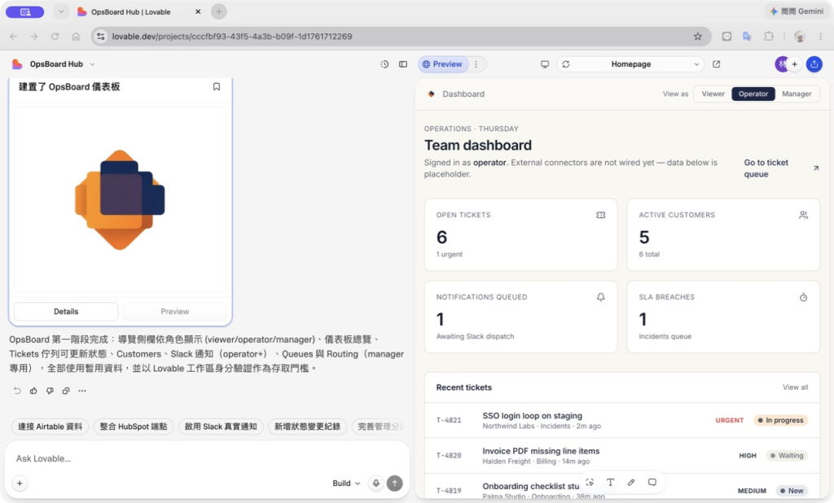Click the New status badge
834x503 pixels.
coord(792,491)
